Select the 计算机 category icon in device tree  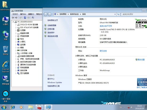(18, 42)
